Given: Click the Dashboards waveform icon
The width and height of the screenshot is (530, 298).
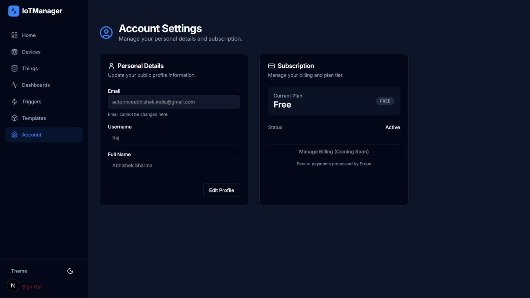Looking at the screenshot, I should coord(14,85).
